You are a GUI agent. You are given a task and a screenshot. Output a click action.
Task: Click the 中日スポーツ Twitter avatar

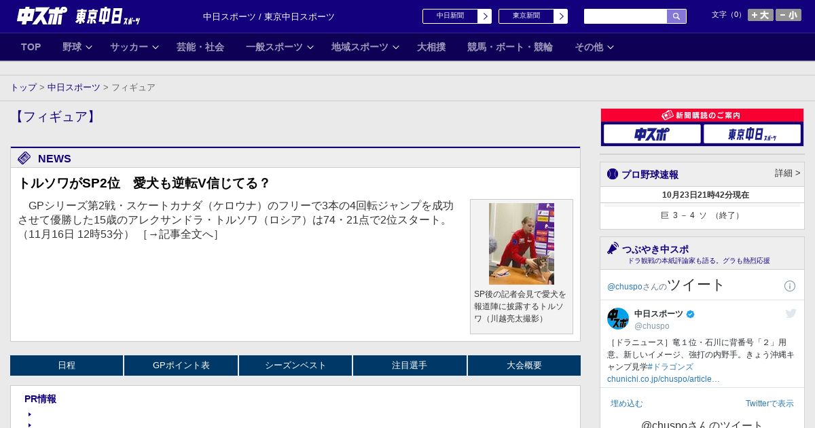[618, 319]
